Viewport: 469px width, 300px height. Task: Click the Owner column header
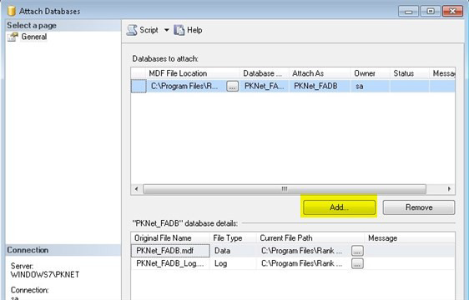coord(370,73)
